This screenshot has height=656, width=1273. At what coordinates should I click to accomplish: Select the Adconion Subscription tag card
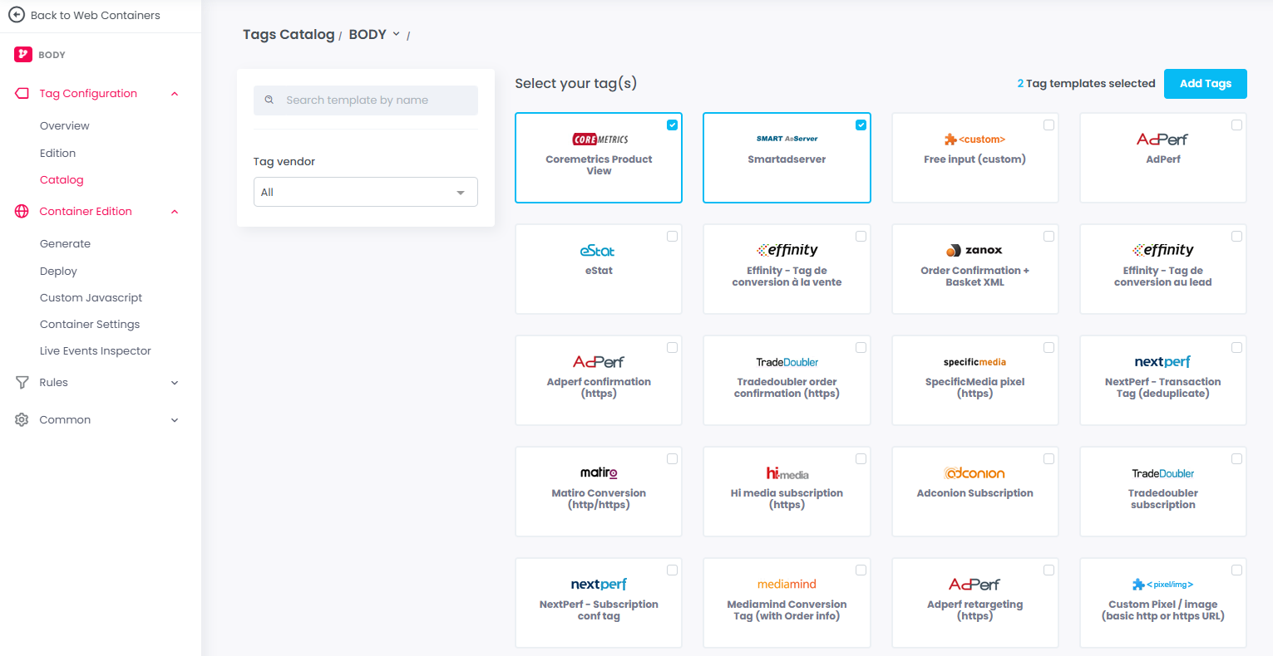coord(974,492)
